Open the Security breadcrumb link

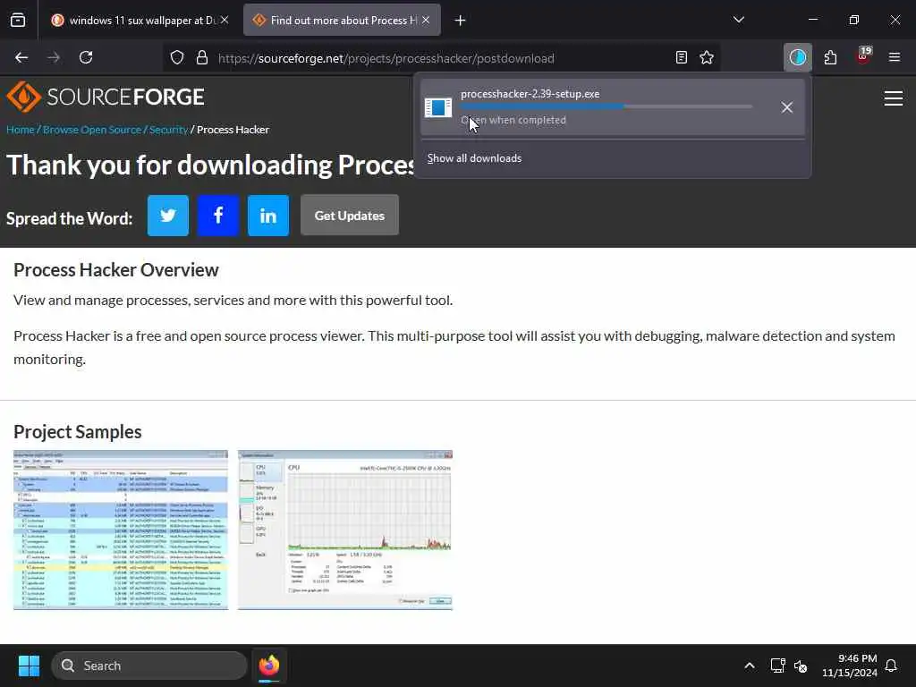(168, 130)
